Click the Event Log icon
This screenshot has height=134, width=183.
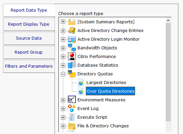click(x=72, y=108)
